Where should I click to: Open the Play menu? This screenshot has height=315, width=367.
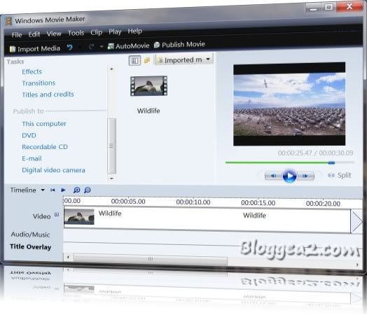coord(115,31)
